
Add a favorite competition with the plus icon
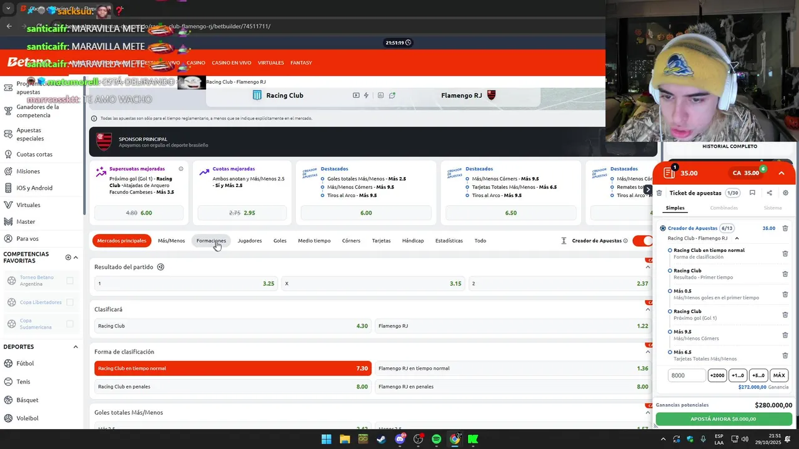pos(68,258)
